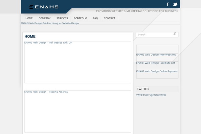Screen dimensions: 201x134
Task: Focus the Search input field
Action: pos(154,35)
